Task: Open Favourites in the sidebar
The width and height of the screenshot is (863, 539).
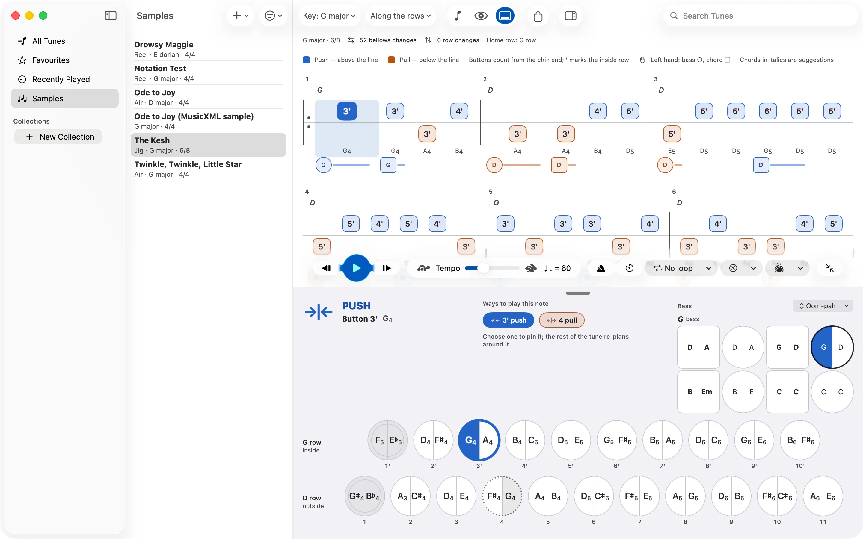Action: point(64,60)
